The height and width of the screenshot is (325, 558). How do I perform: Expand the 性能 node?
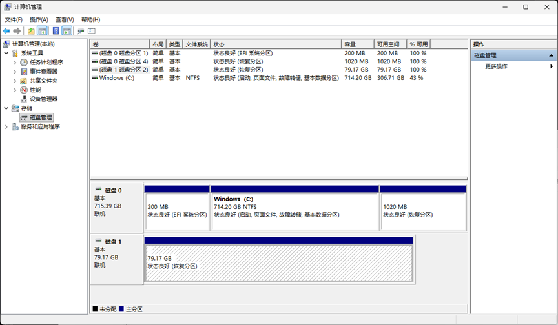point(15,90)
